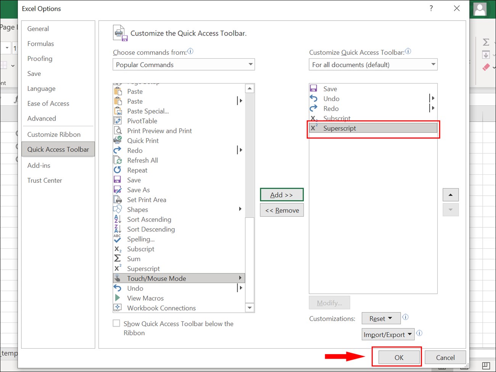Open the Advanced options category
The height and width of the screenshot is (372, 496).
click(58, 118)
